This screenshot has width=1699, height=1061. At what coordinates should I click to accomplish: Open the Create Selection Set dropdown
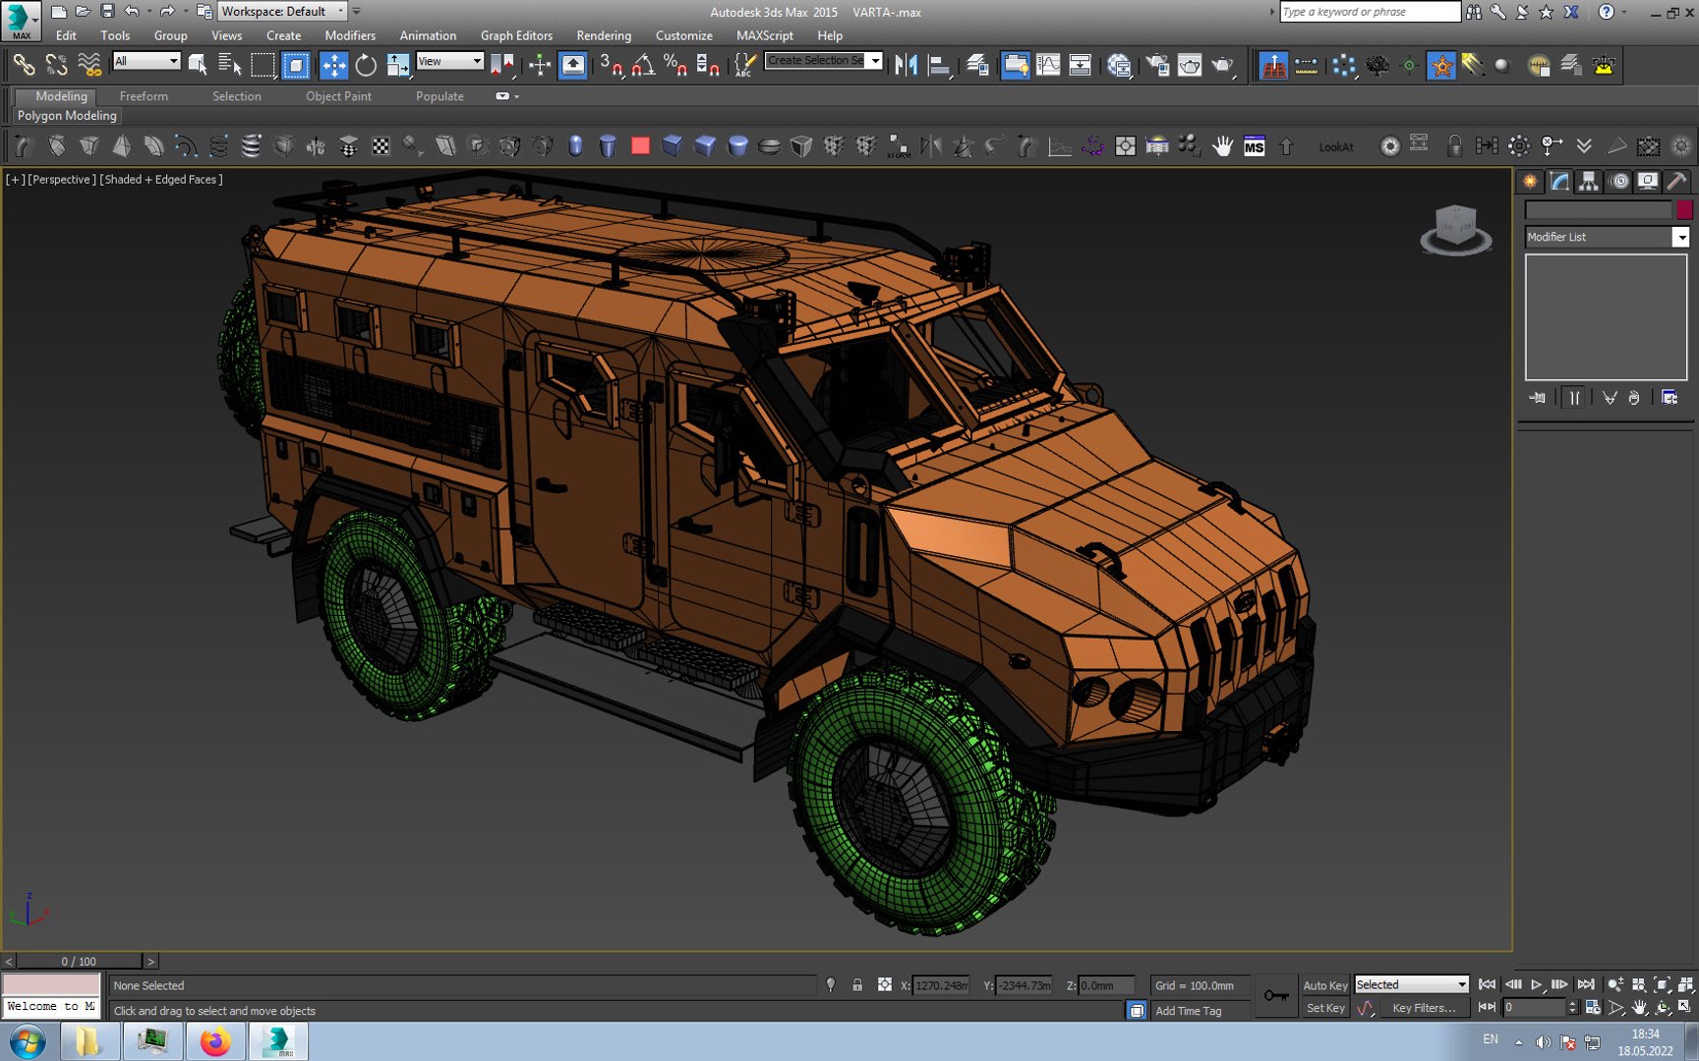tap(824, 61)
